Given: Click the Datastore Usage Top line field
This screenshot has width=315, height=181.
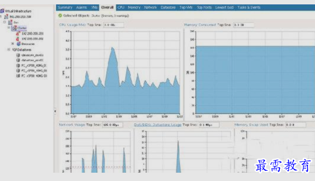Looking at the screenshot, I should tap(209, 125).
